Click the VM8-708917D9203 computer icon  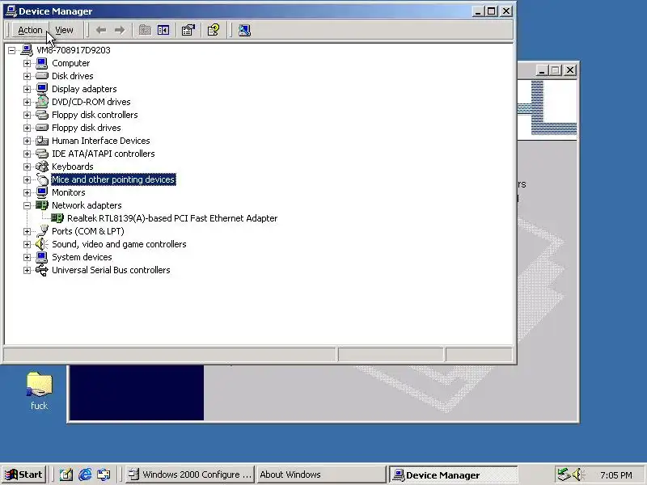coord(27,50)
